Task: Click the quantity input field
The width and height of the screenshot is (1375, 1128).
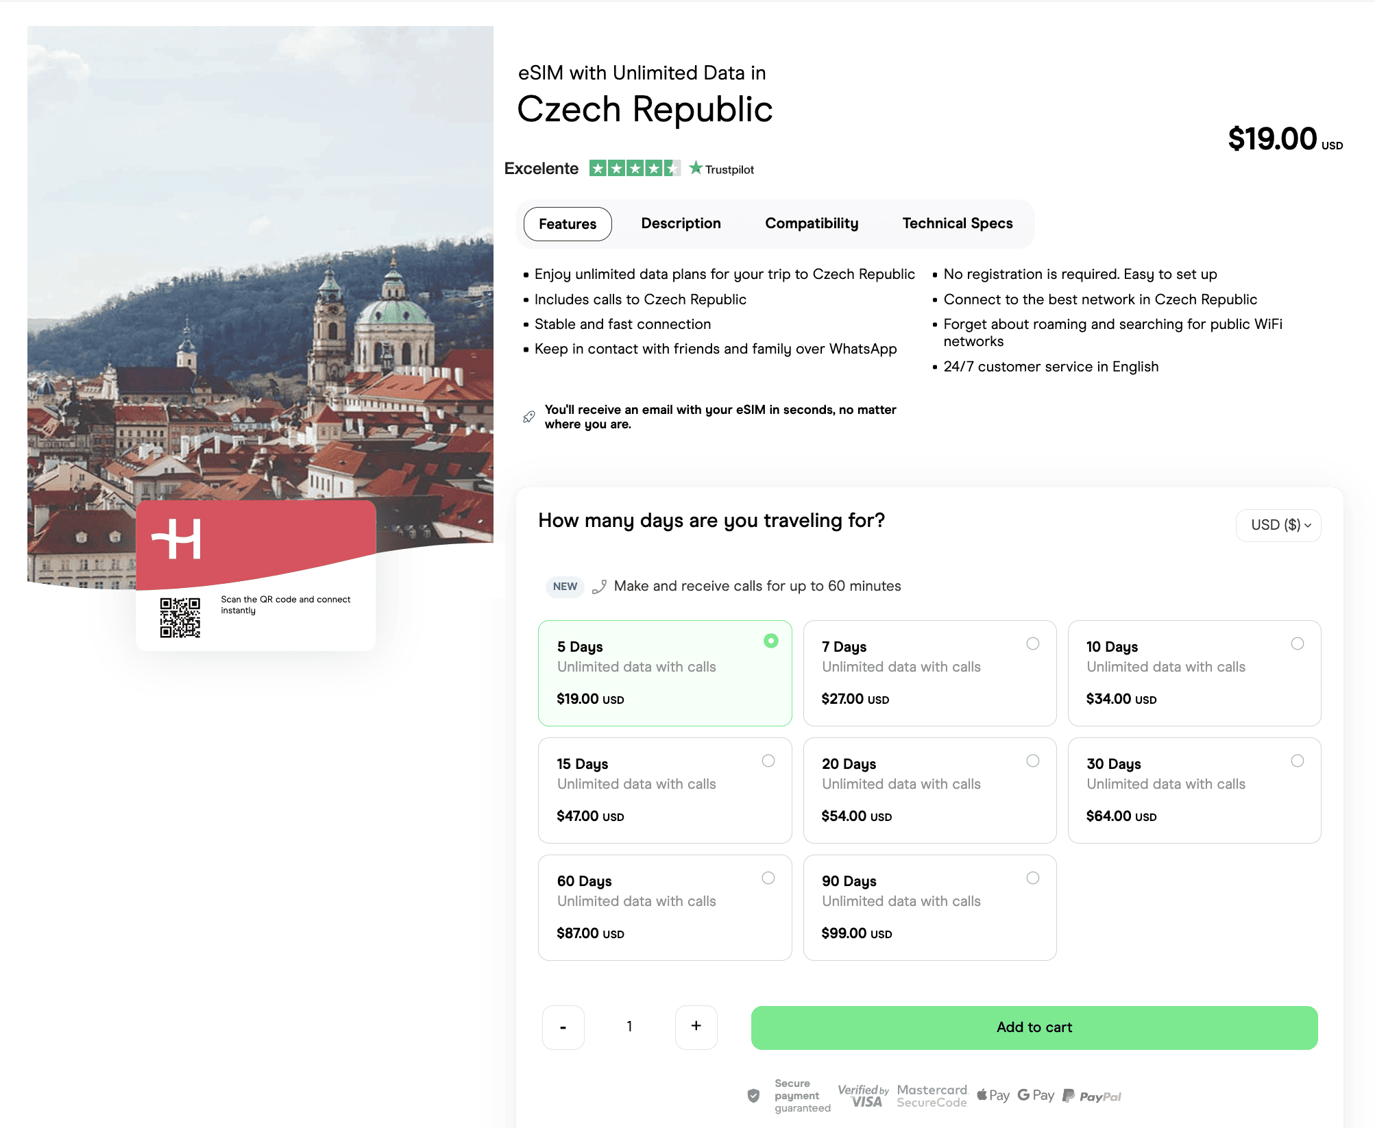Action: tap(629, 1027)
